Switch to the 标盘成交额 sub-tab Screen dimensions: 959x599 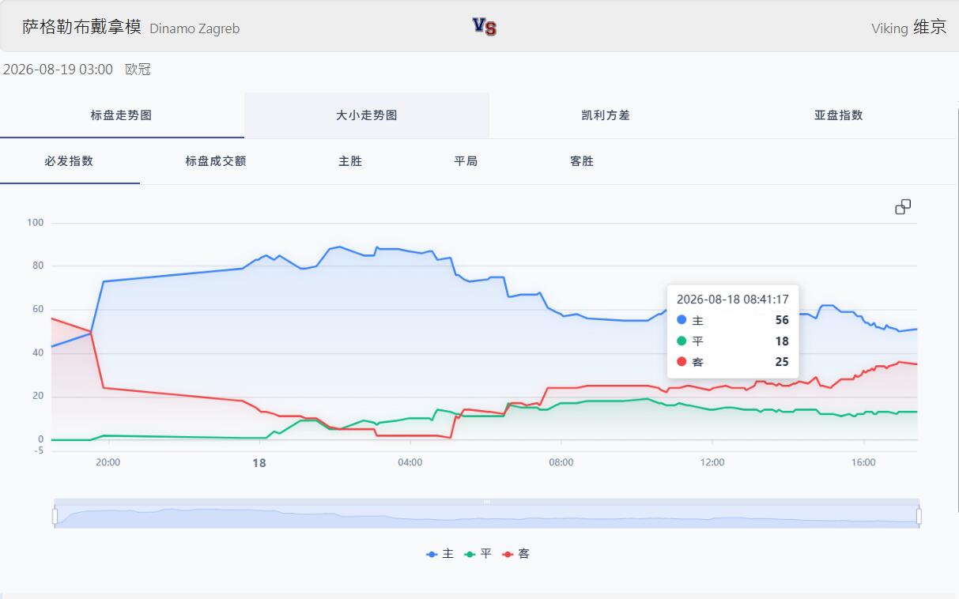216,161
